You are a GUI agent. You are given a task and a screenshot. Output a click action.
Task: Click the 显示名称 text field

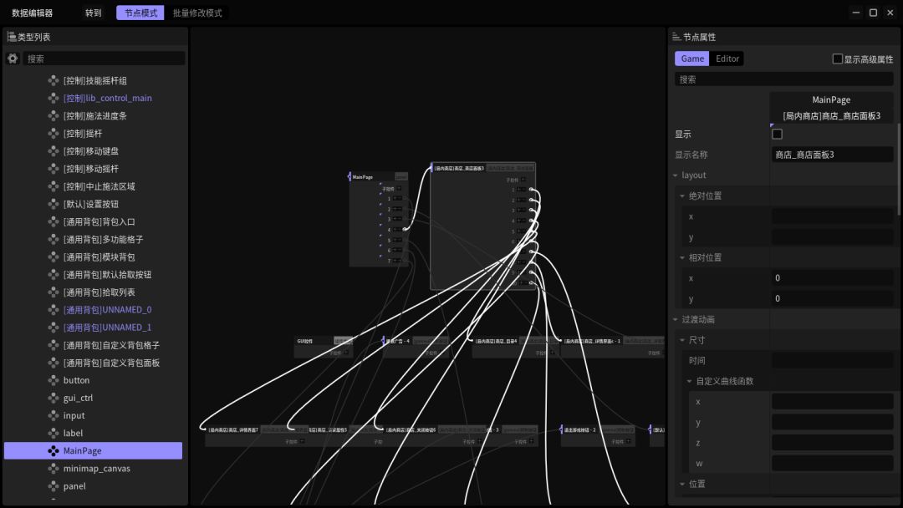tap(832, 155)
